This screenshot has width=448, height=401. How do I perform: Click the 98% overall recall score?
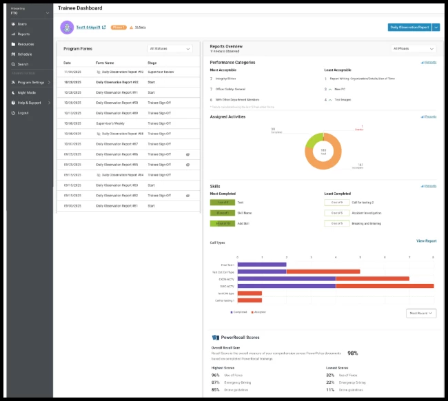353,353
